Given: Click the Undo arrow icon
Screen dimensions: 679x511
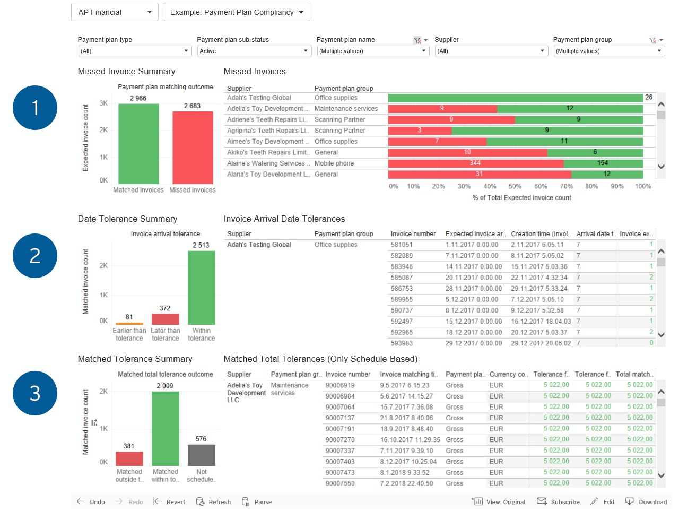Looking at the screenshot, I should [x=80, y=501].
